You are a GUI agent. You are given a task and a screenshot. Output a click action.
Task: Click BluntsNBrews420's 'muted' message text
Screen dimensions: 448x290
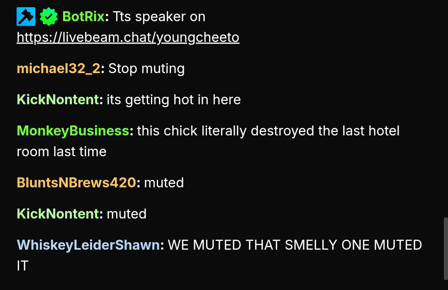coord(164,183)
